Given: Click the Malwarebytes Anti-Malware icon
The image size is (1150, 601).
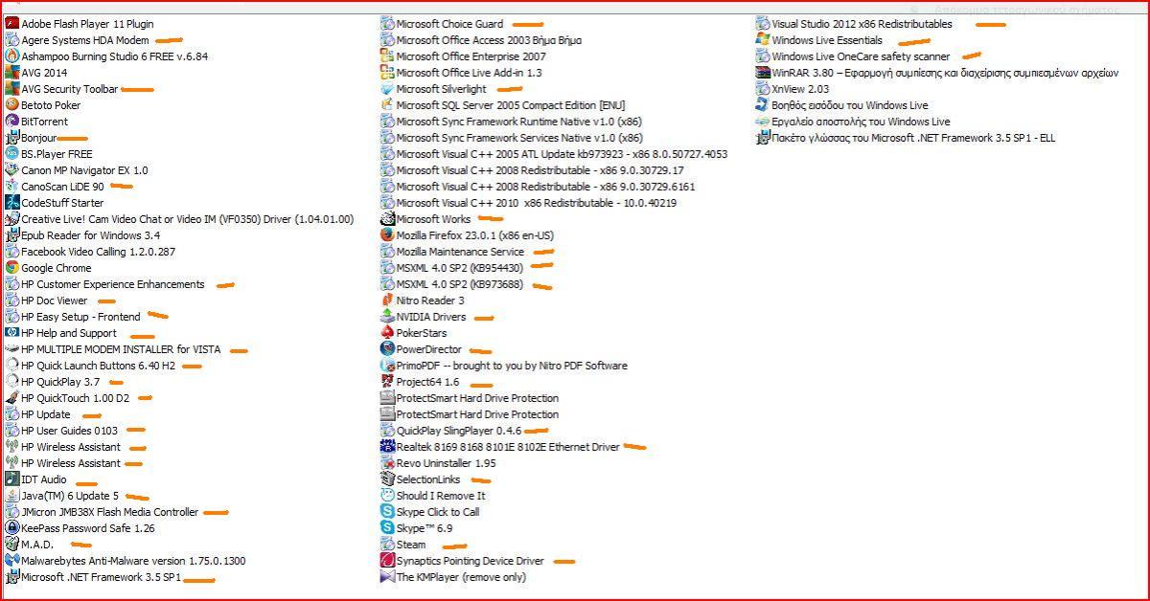Looking at the screenshot, I should (11, 561).
